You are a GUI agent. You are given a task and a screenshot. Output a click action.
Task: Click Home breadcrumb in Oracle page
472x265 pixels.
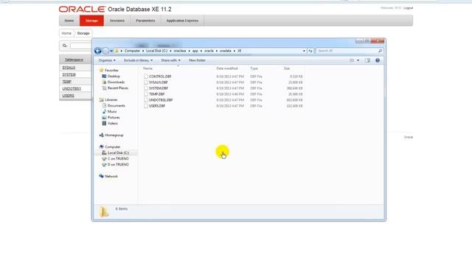tap(66, 33)
